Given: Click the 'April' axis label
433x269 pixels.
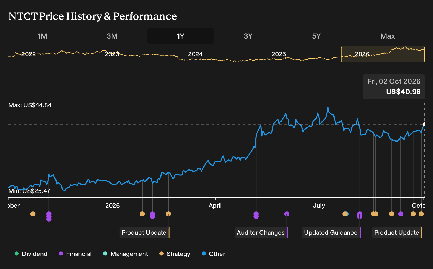Looking at the screenshot, I should 215,206.
